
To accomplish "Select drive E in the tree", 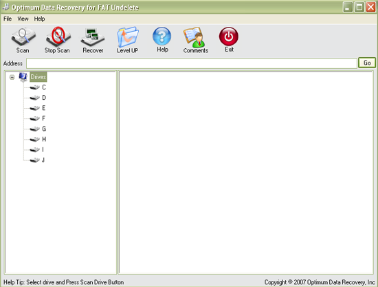I will (43, 108).
